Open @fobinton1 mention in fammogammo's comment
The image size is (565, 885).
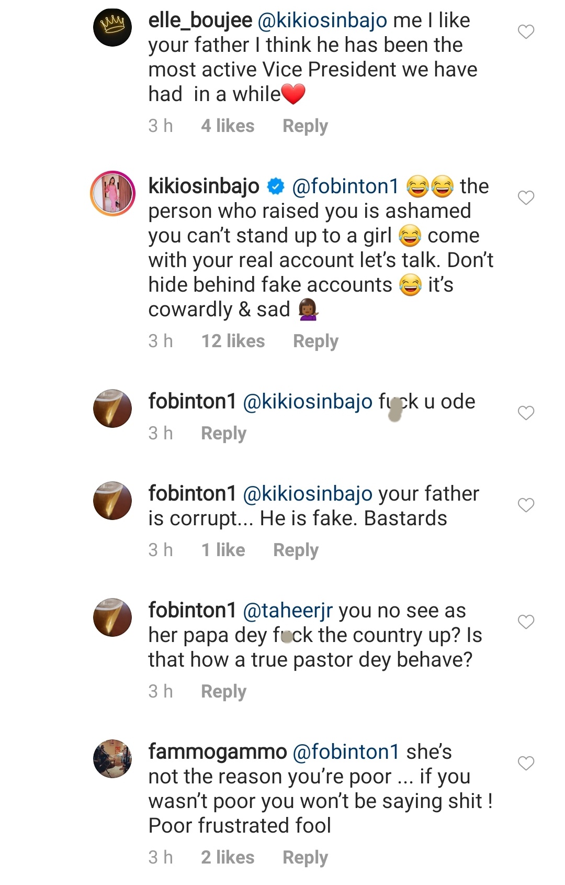pyautogui.click(x=346, y=752)
